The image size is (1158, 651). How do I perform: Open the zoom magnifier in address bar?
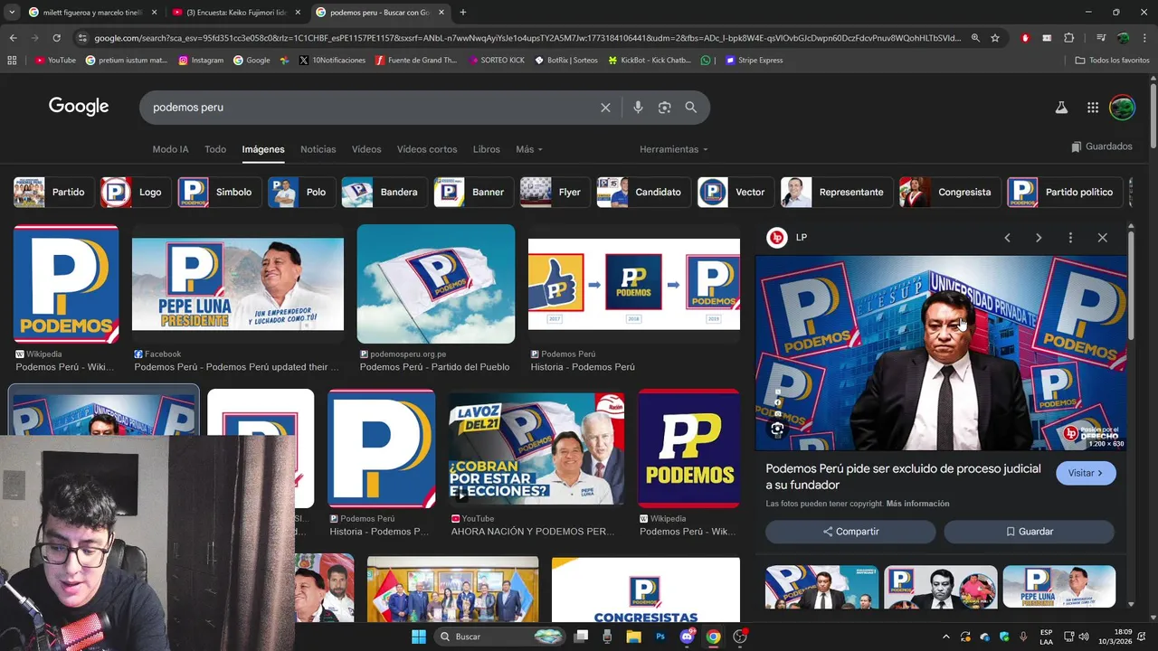pos(975,38)
